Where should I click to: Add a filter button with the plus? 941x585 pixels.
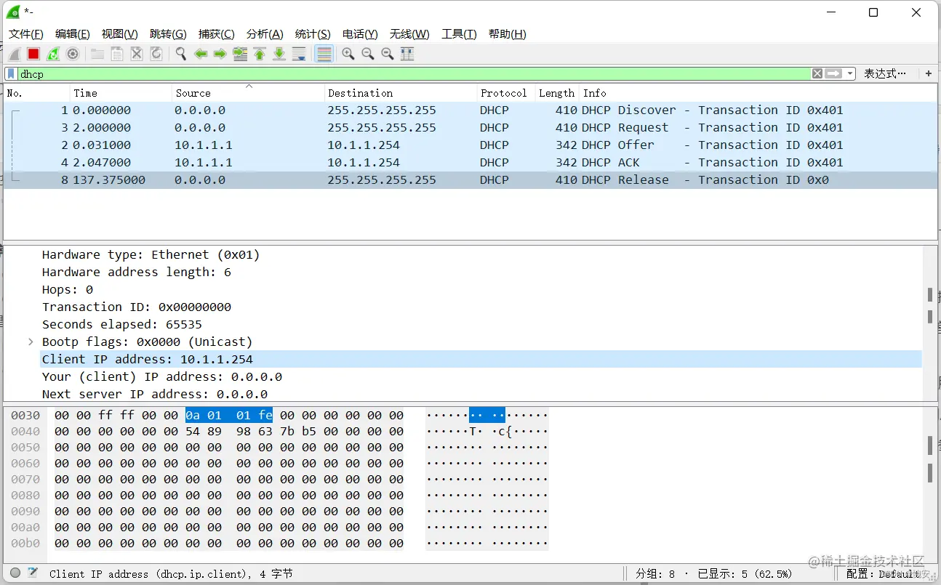tap(929, 73)
